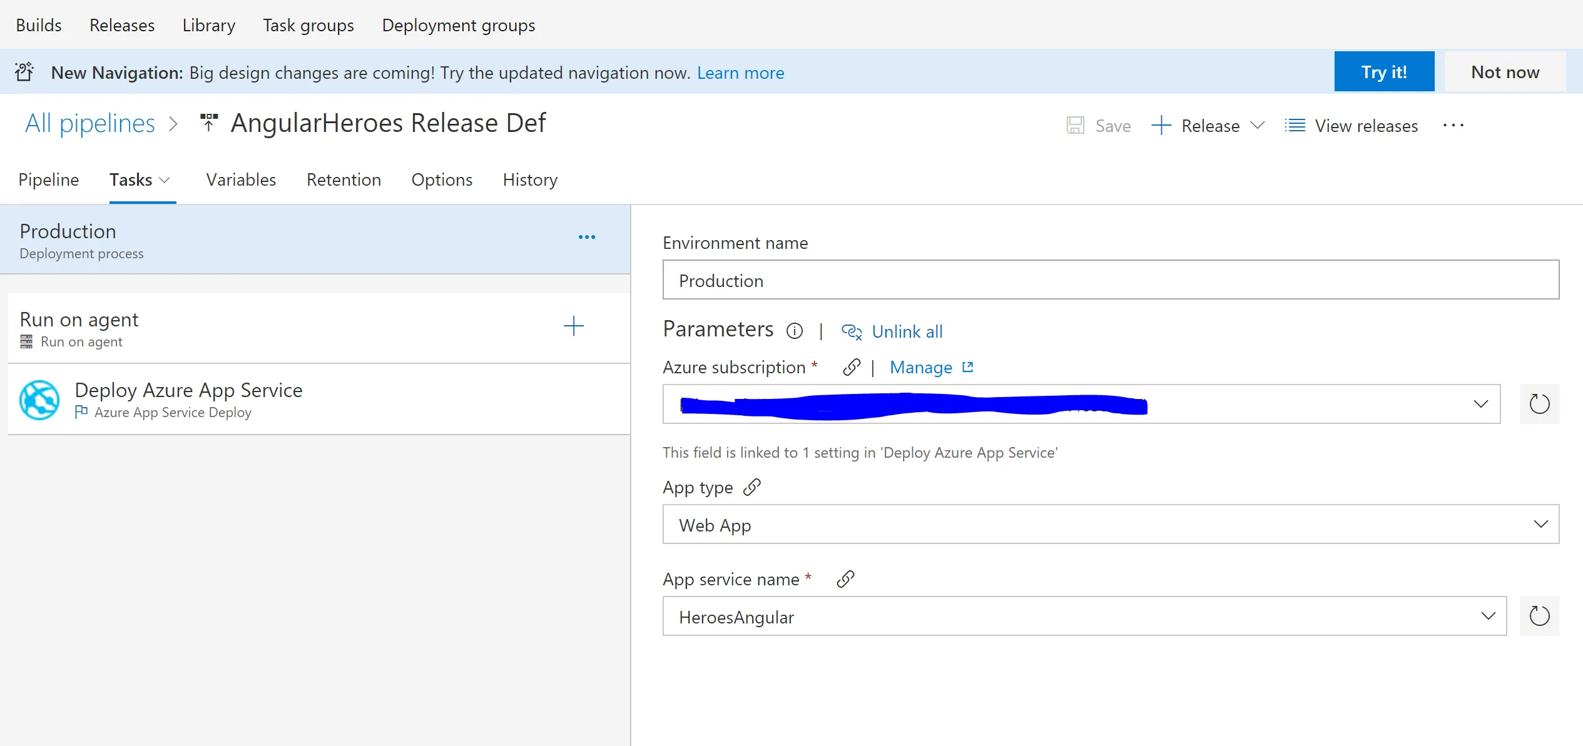Open the App type Web App dropdown
Viewport: 1583px width, 746px height.
click(1540, 524)
